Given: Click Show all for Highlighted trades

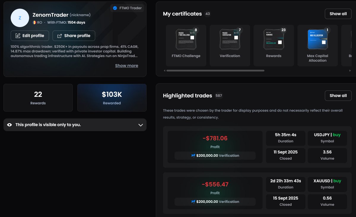Looking at the screenshot, I should tap(338, 95).
